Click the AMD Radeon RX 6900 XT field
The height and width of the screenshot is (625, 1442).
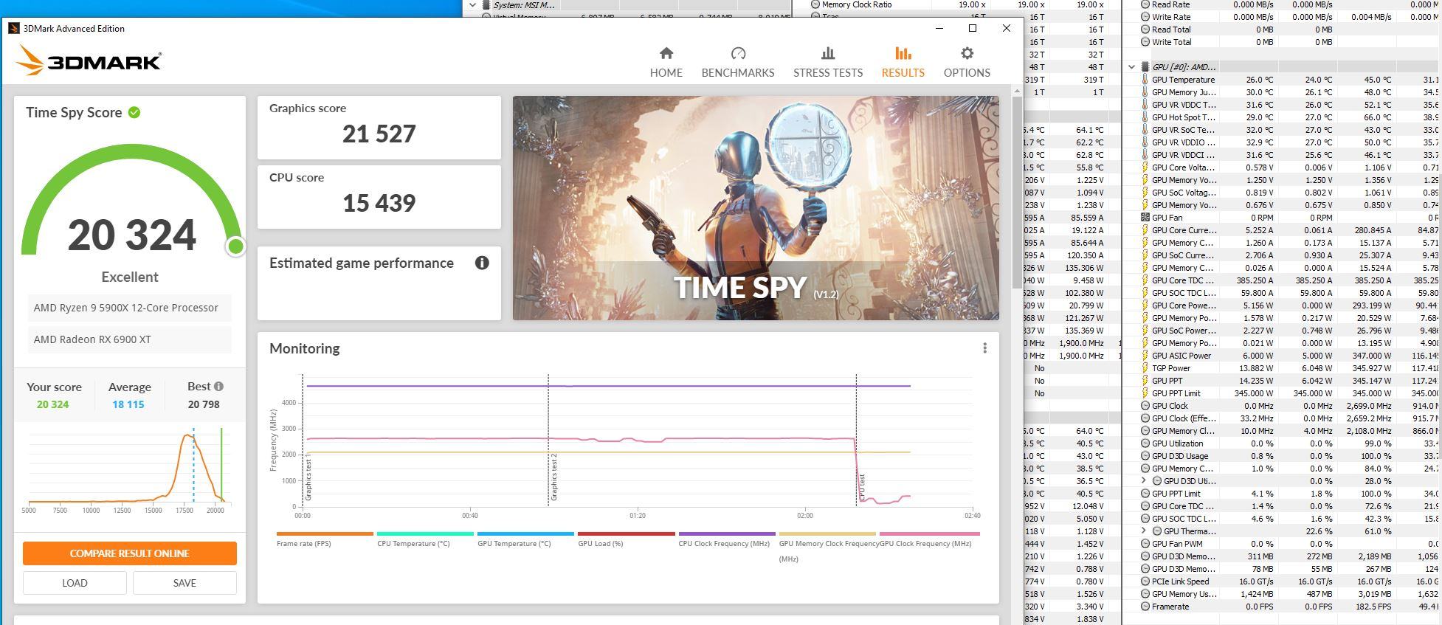point(130,339)
